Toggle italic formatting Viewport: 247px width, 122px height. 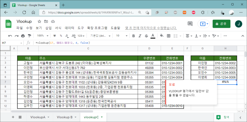point(140,36)
